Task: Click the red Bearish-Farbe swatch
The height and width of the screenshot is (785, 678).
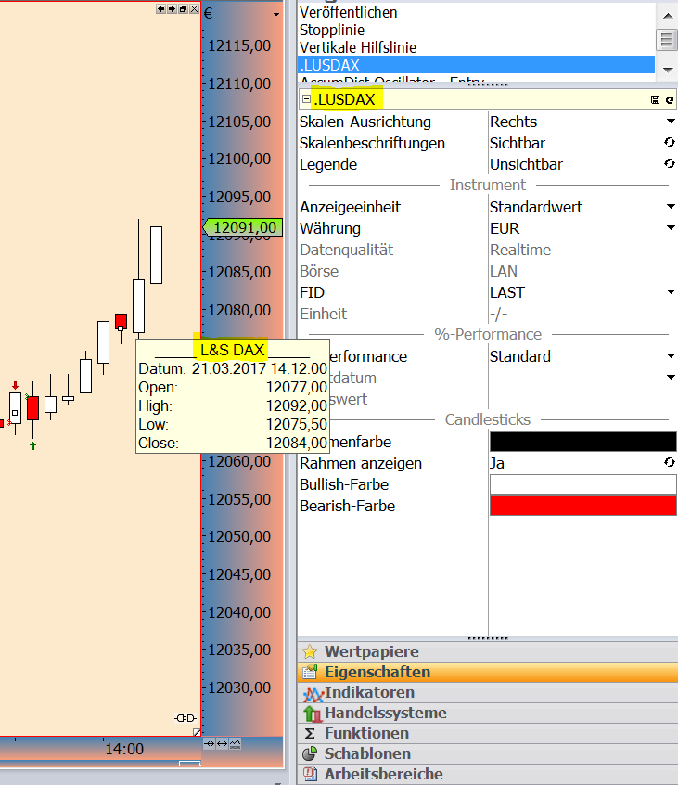Action: tap(582, 506)
